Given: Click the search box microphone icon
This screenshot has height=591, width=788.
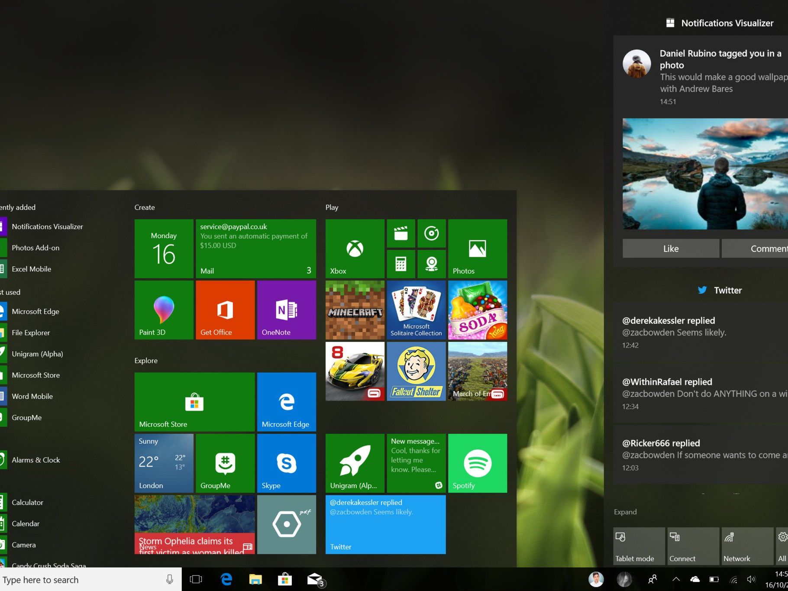Looking at the screenshot, I should click(170, 579).
